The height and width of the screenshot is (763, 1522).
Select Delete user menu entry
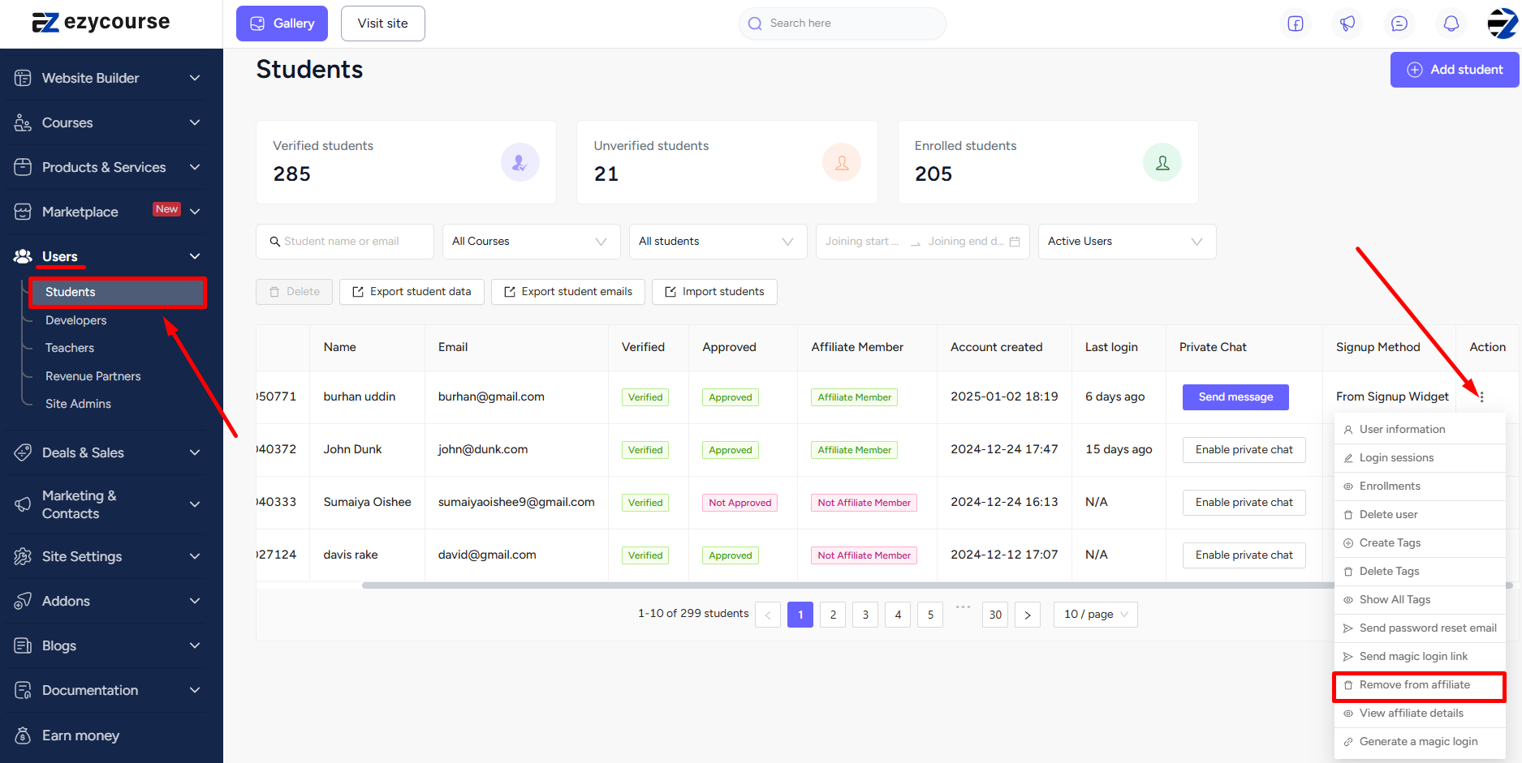click(x=1420, y=515)
